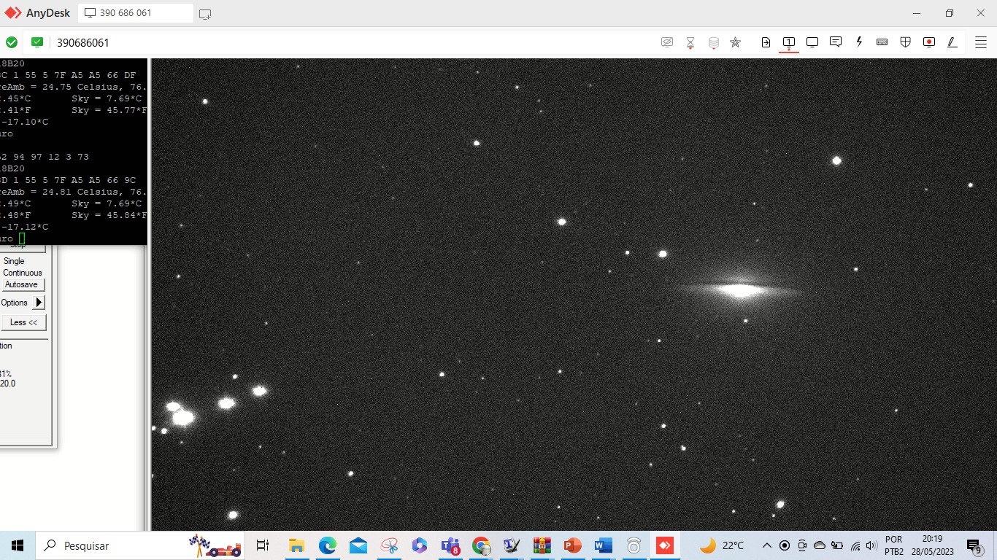This screenshot has width=997, height=560.
Task: Open File Explorer from the taskbar
Action: pos(296,545)
